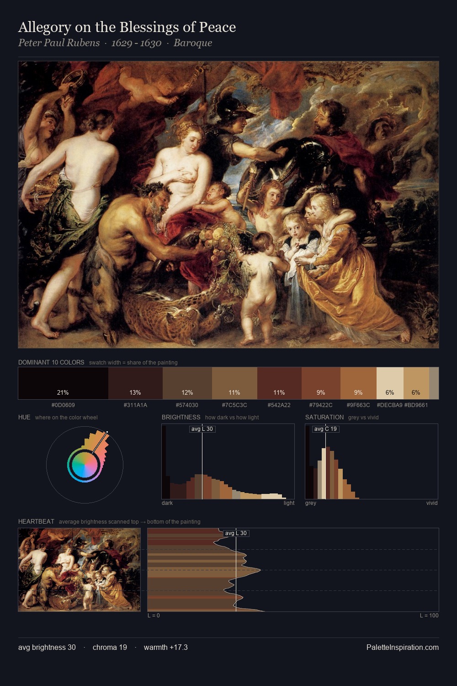Click the main painting image
This screenshot has height=686, width=457.
click(x=228, y=204)
